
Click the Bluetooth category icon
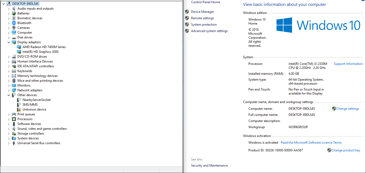(x=14, y=23)
